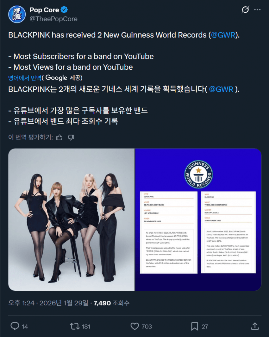Open the BLACKPINK group photo
Viewport: 269px width, 337px height.
click(x=71, y=219)
